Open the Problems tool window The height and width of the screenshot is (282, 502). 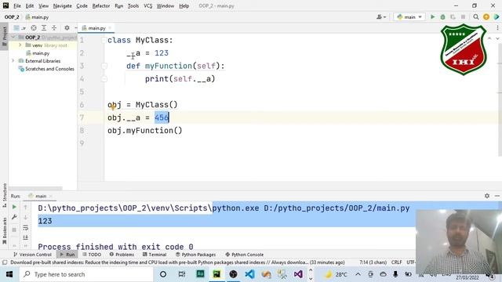122,255
